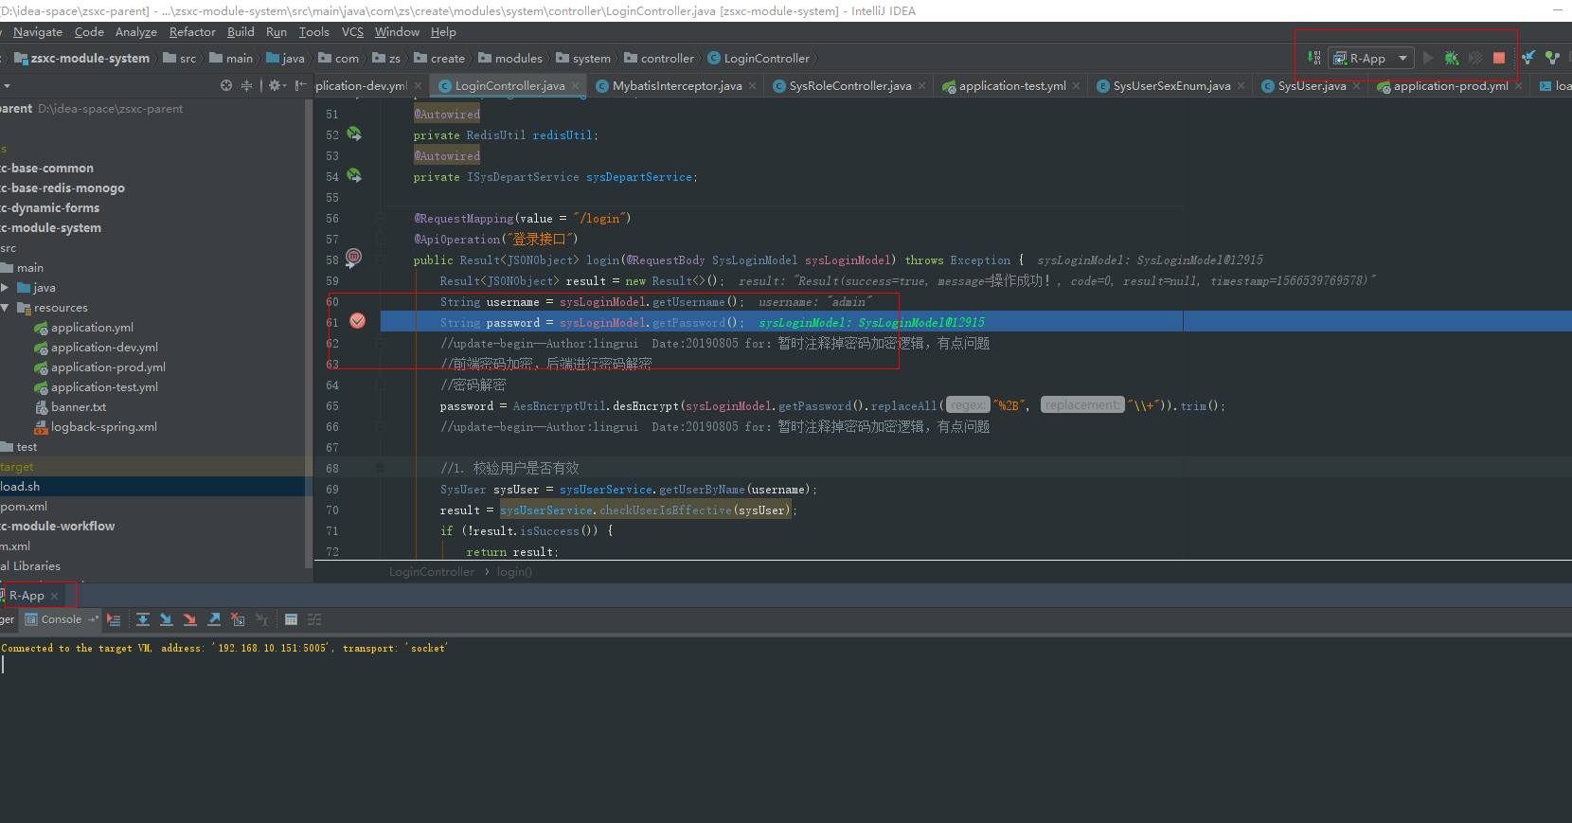Click the Step Into debugger icon
This screenshot has width=1572, height=823.
[x=167, y=619]
